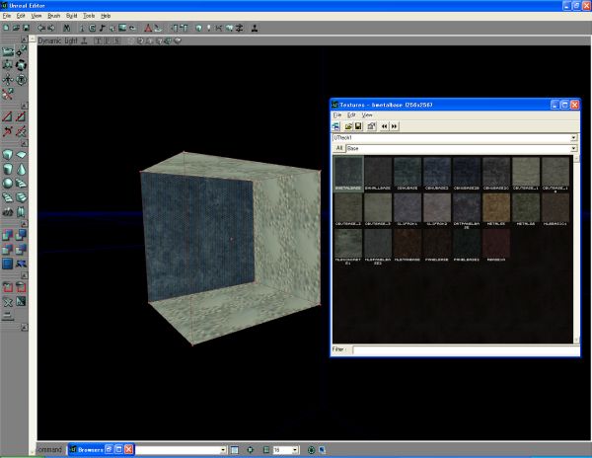Click the red Build Geometry triangle icon
Viewport: 592px width, 458px height.
tap(148, 28)
